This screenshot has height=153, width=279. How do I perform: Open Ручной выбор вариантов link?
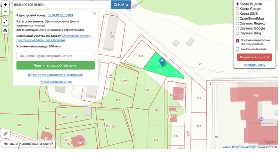(56, 82)
